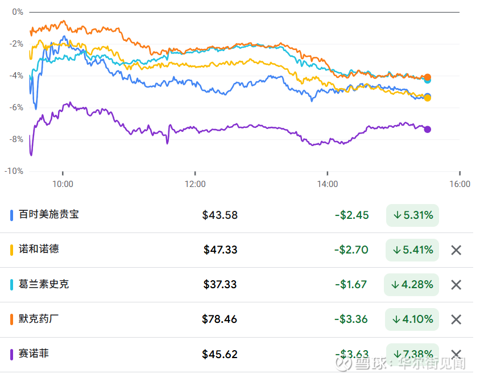Click the 4.28% down change badge
Screen dimensions: 480x378
412,285
